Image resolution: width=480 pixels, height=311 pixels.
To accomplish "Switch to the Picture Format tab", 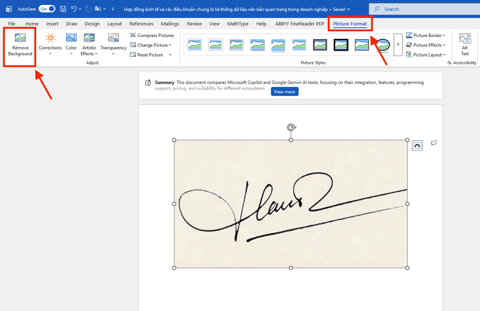I will (350, 24).
